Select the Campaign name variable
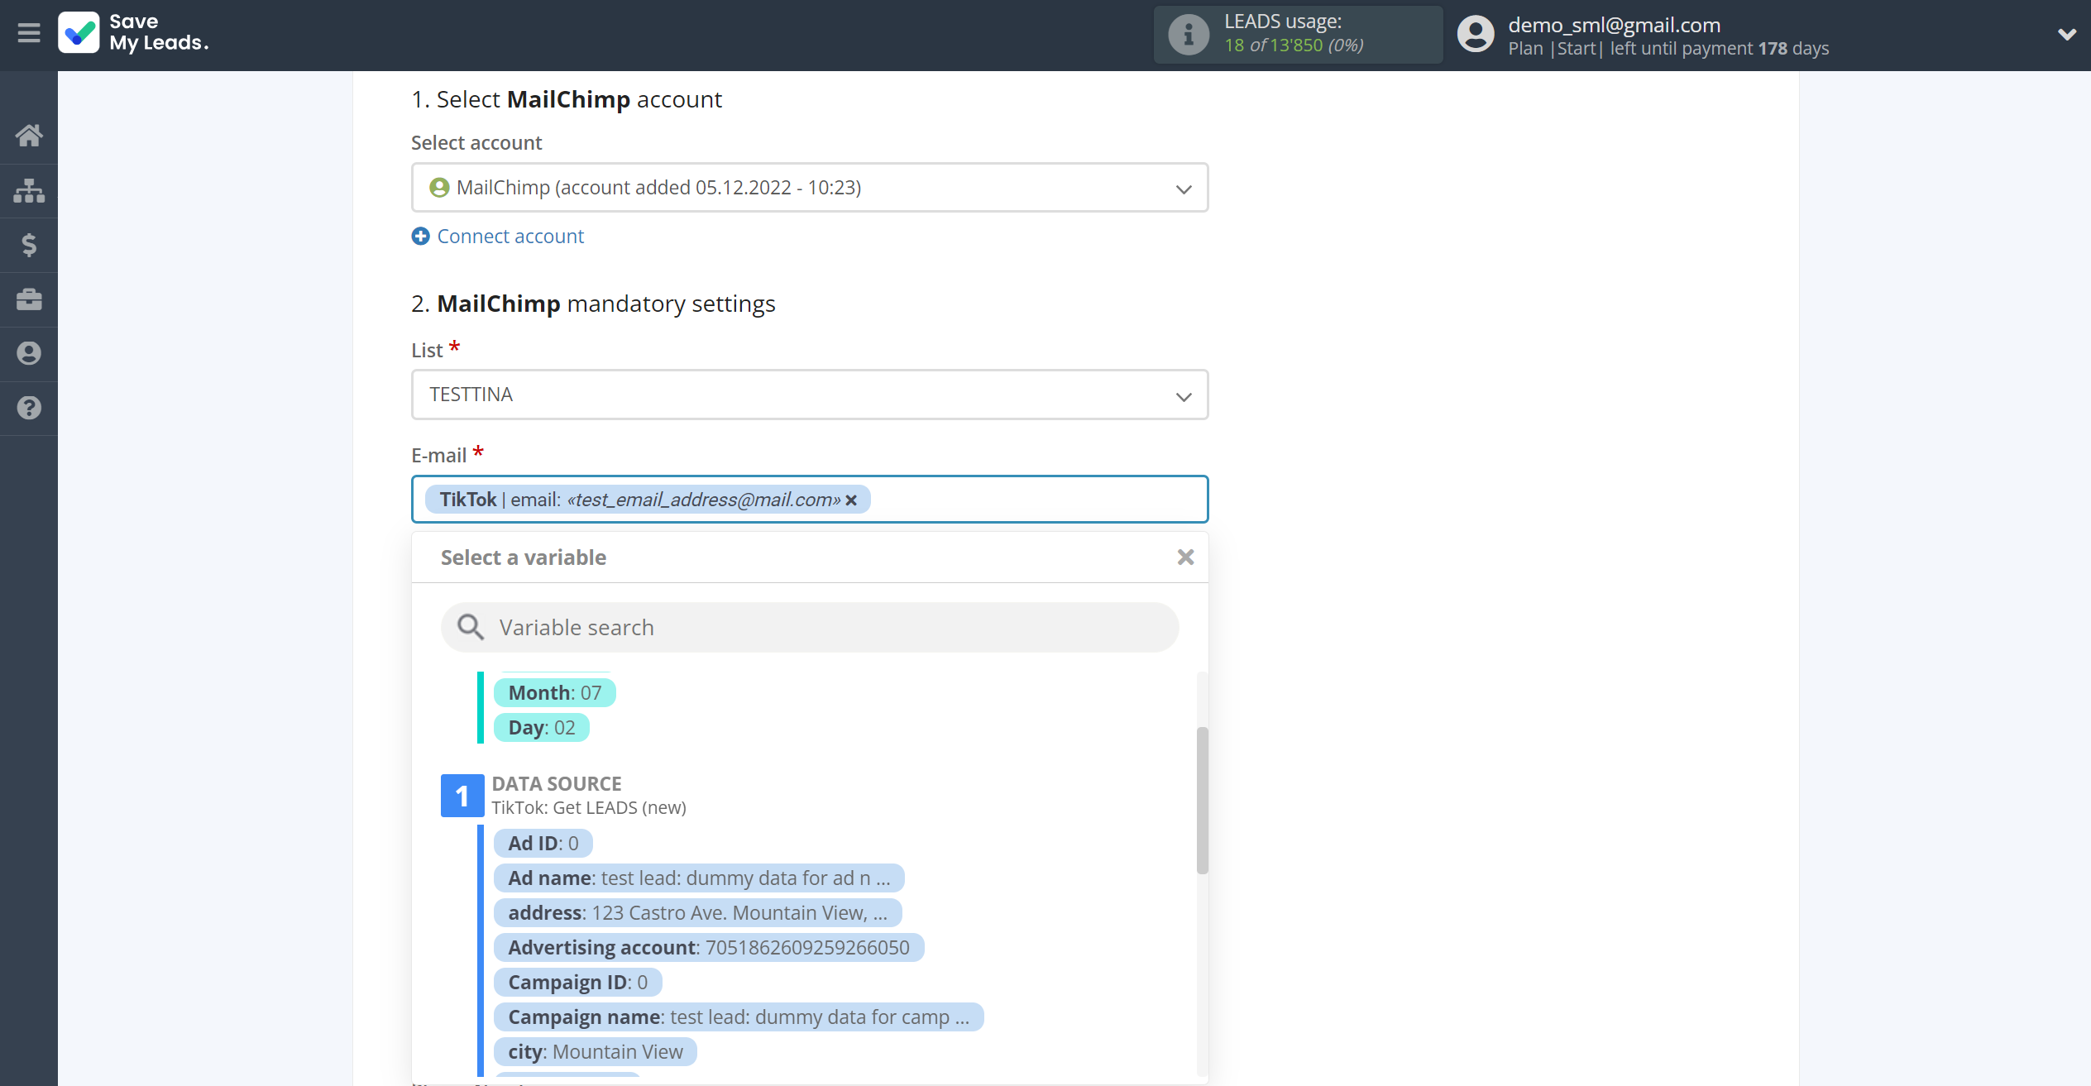The width and height of the screenshot is (2091, 1086). 739,1017
